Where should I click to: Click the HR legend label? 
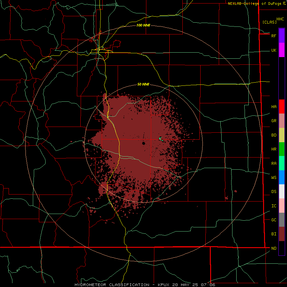click(x=274, y=149)
